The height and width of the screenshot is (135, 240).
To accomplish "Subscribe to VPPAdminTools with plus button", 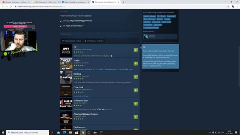I will [x=136, y=103].
